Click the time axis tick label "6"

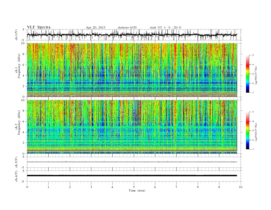155,187
